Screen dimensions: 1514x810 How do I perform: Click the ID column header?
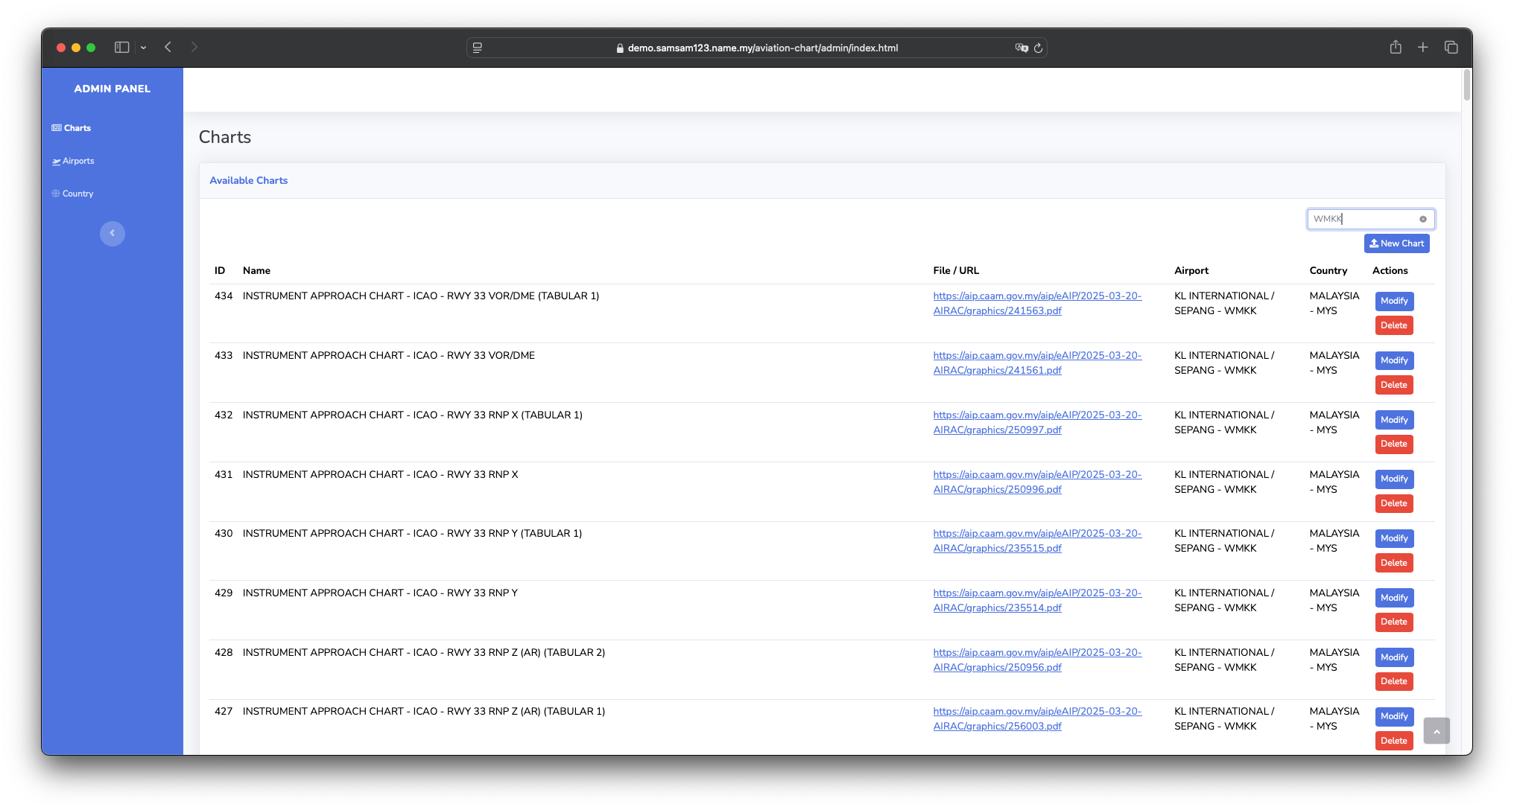220,270
